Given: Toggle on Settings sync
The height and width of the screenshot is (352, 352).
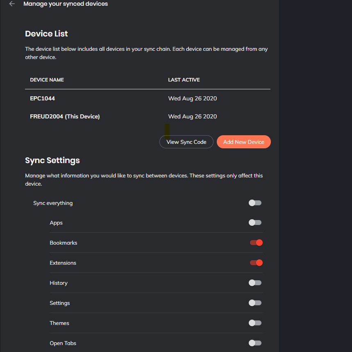Looking at the screenshot, I should [255, 303].
